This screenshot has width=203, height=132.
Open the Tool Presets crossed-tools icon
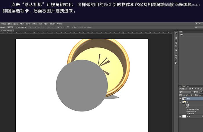[x=176, y=63]
